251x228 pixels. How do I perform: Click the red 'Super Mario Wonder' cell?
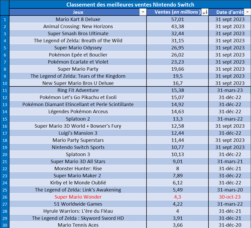coord(78,197)
